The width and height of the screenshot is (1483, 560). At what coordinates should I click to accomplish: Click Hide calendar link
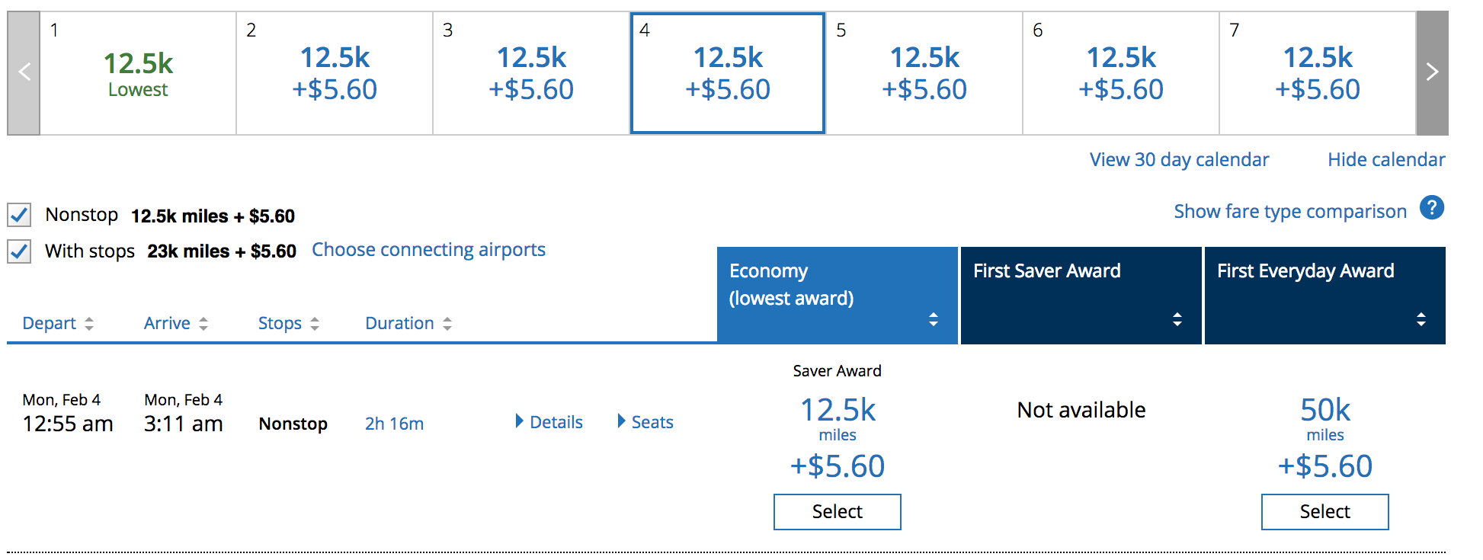click(1385, 159)
